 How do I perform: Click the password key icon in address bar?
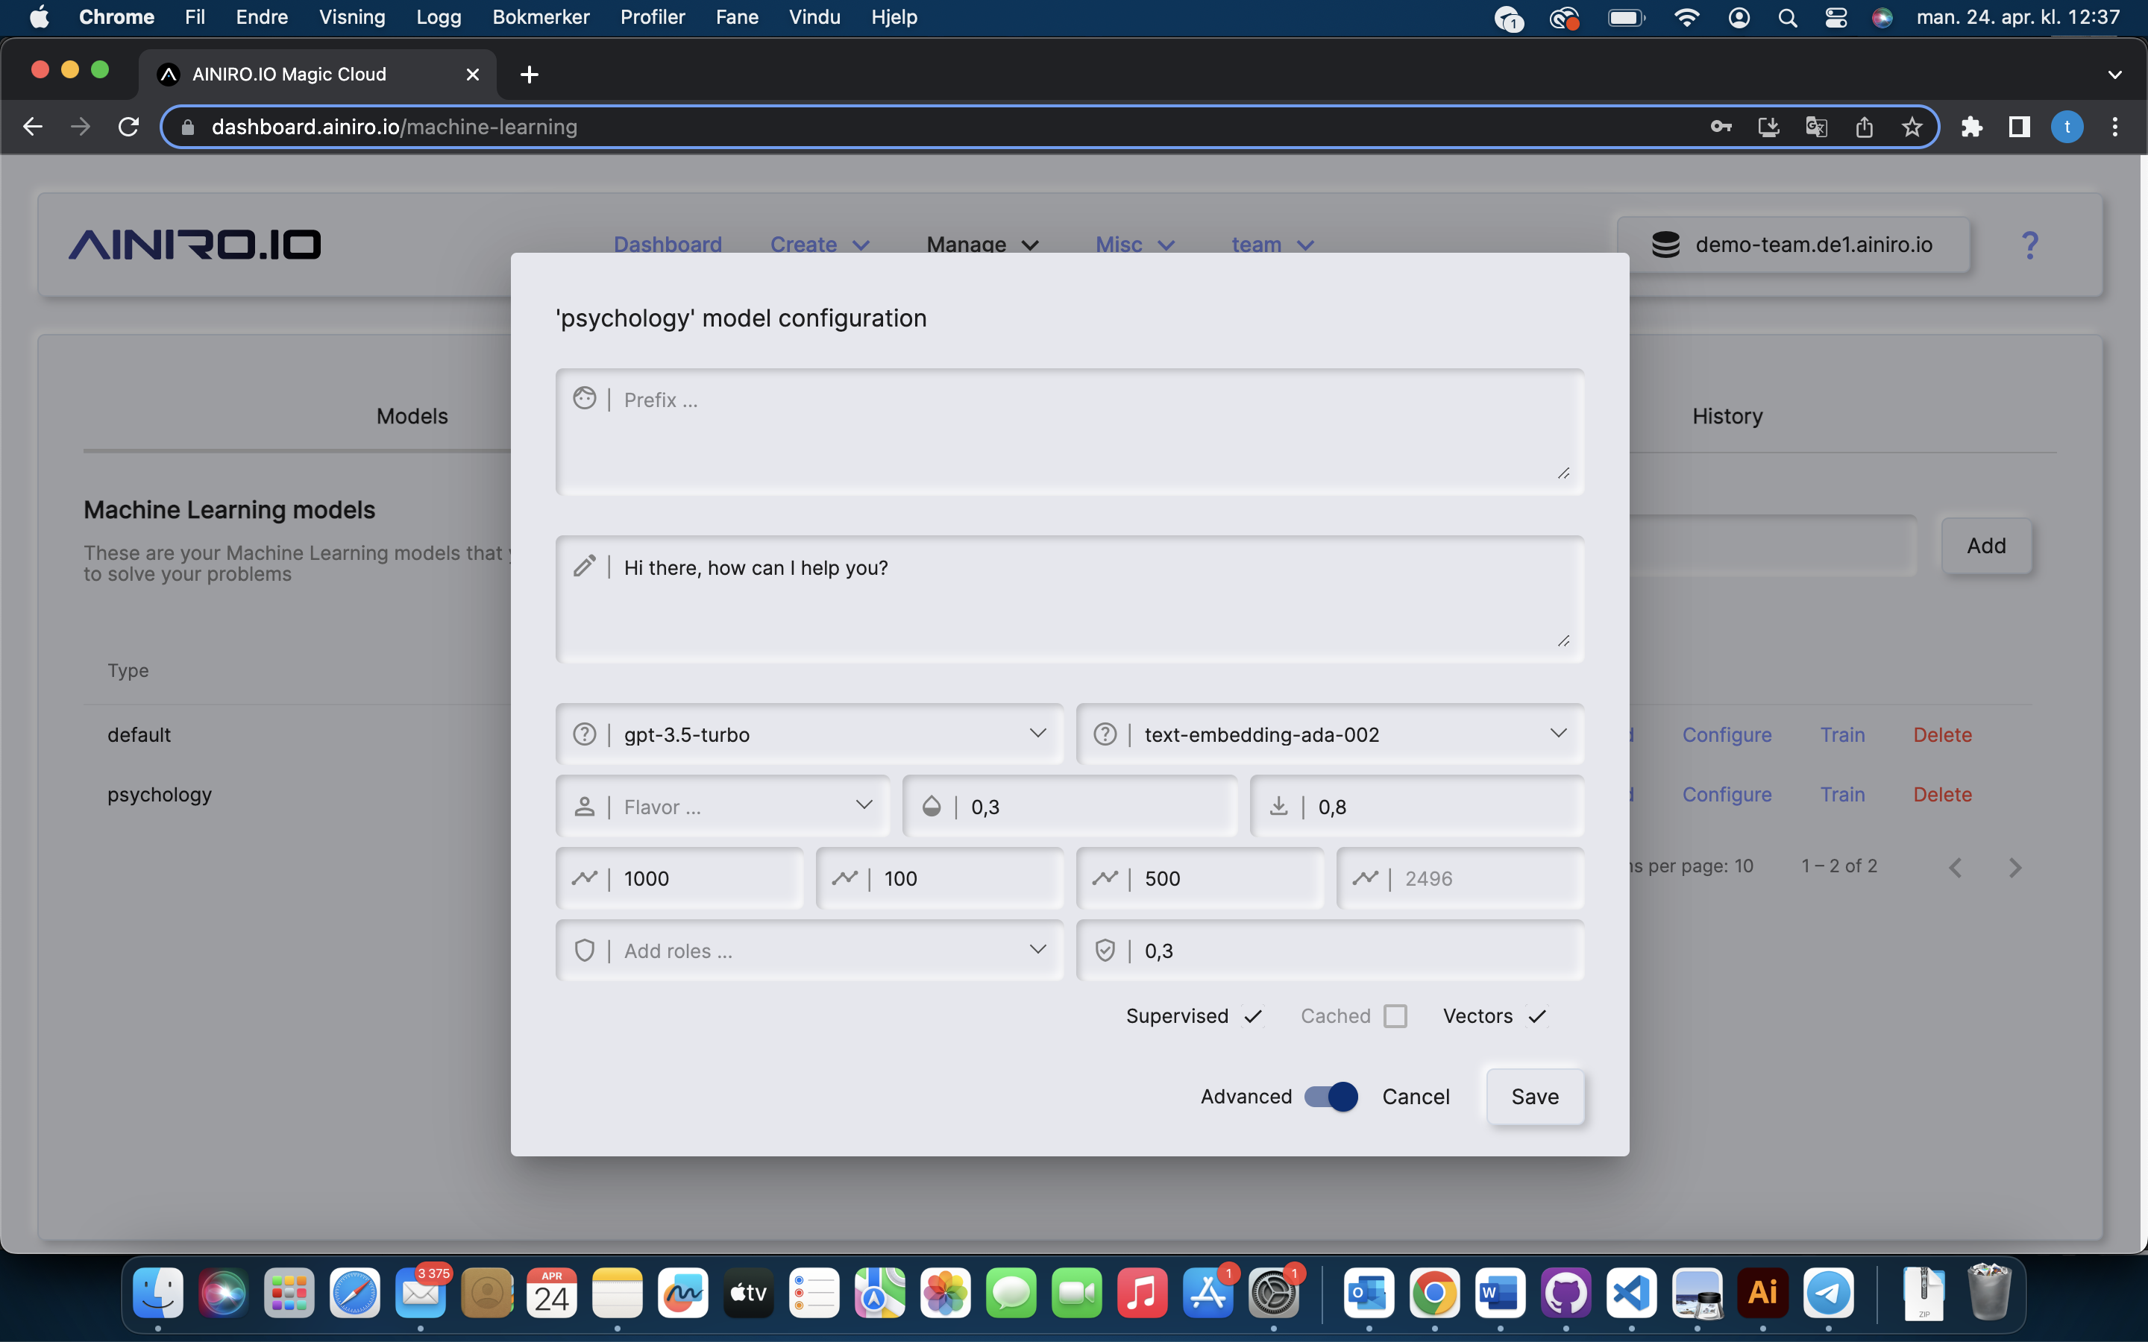[x=1721, y=127]
